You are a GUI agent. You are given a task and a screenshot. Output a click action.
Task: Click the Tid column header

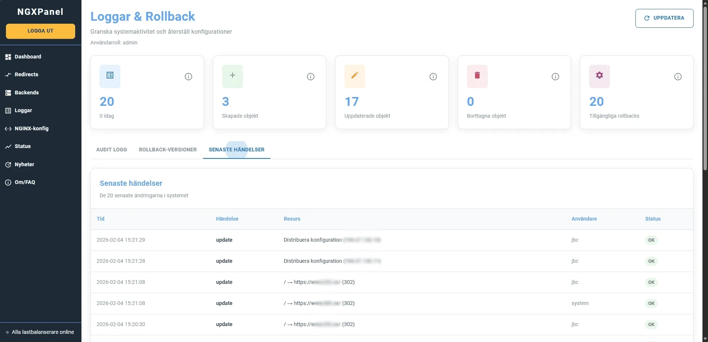(100, 219)
